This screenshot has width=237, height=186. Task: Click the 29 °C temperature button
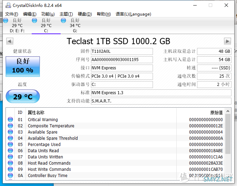pos(23,96)
